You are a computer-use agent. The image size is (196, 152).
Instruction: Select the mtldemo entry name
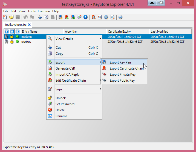coord(27,37)
